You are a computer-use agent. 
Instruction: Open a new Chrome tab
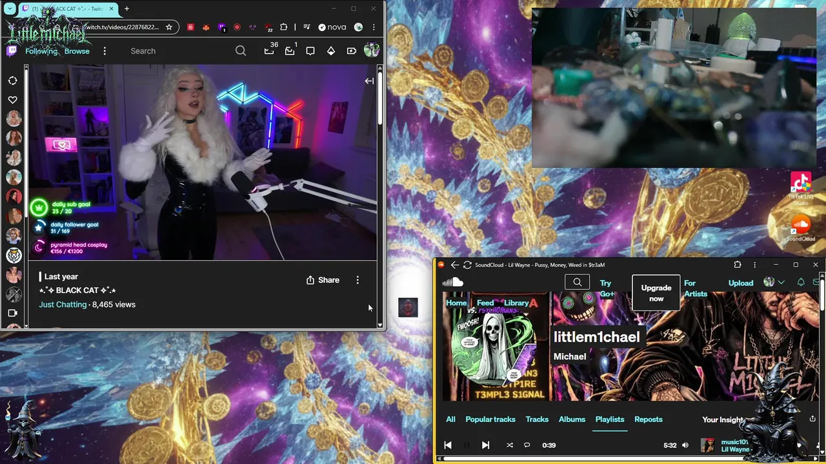coord(126,9)
